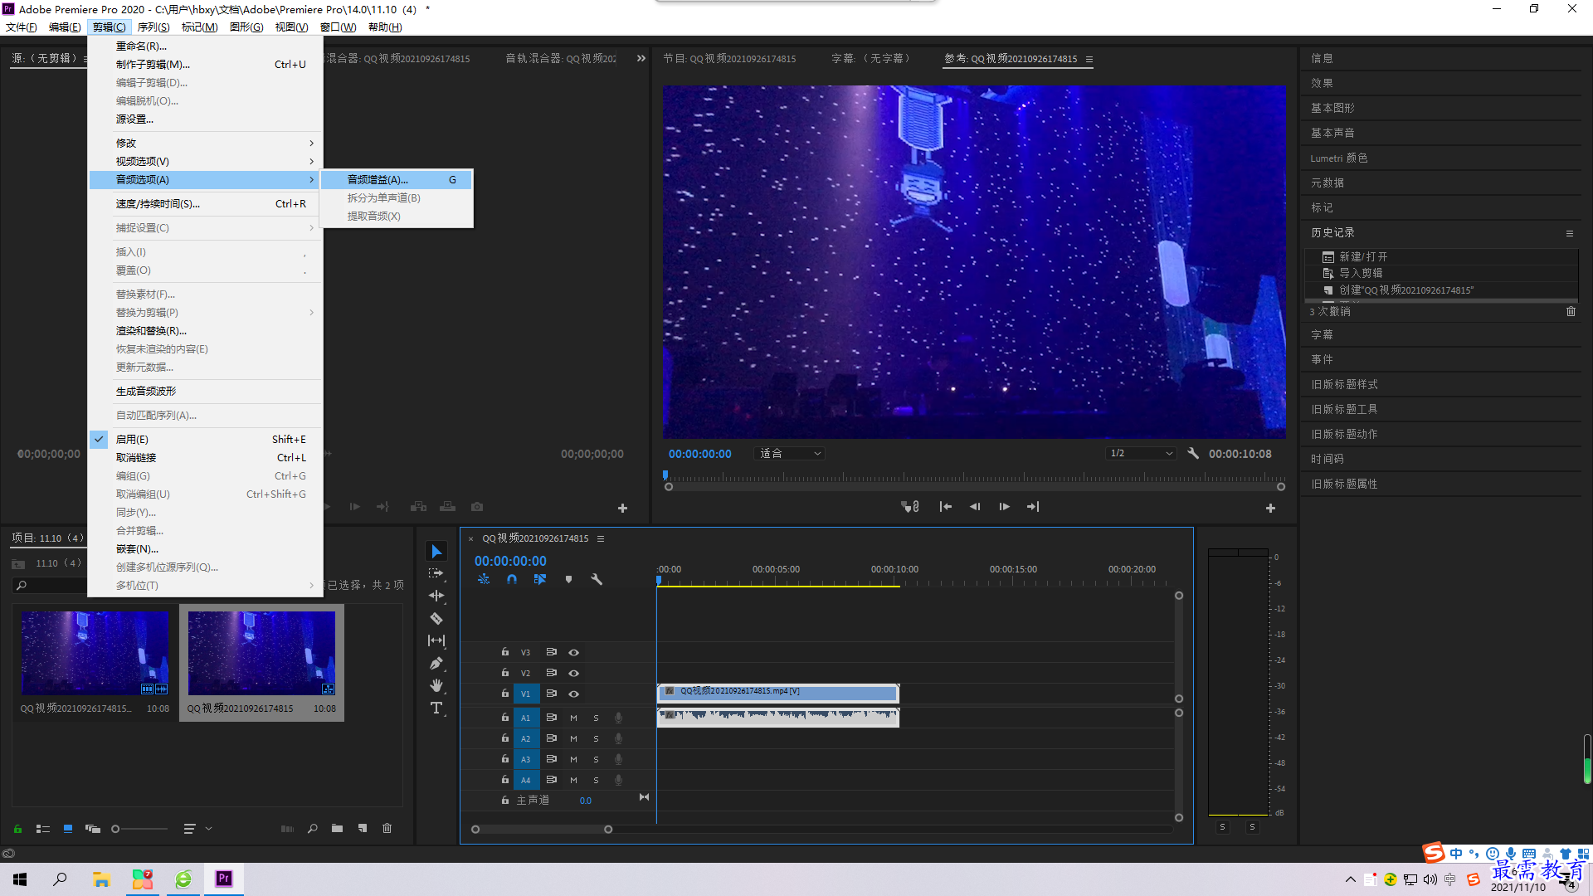The width and height of the screenshot is (1593, 896).
Task: Select the Track Select Forward tool
Action: click(436, 573)
